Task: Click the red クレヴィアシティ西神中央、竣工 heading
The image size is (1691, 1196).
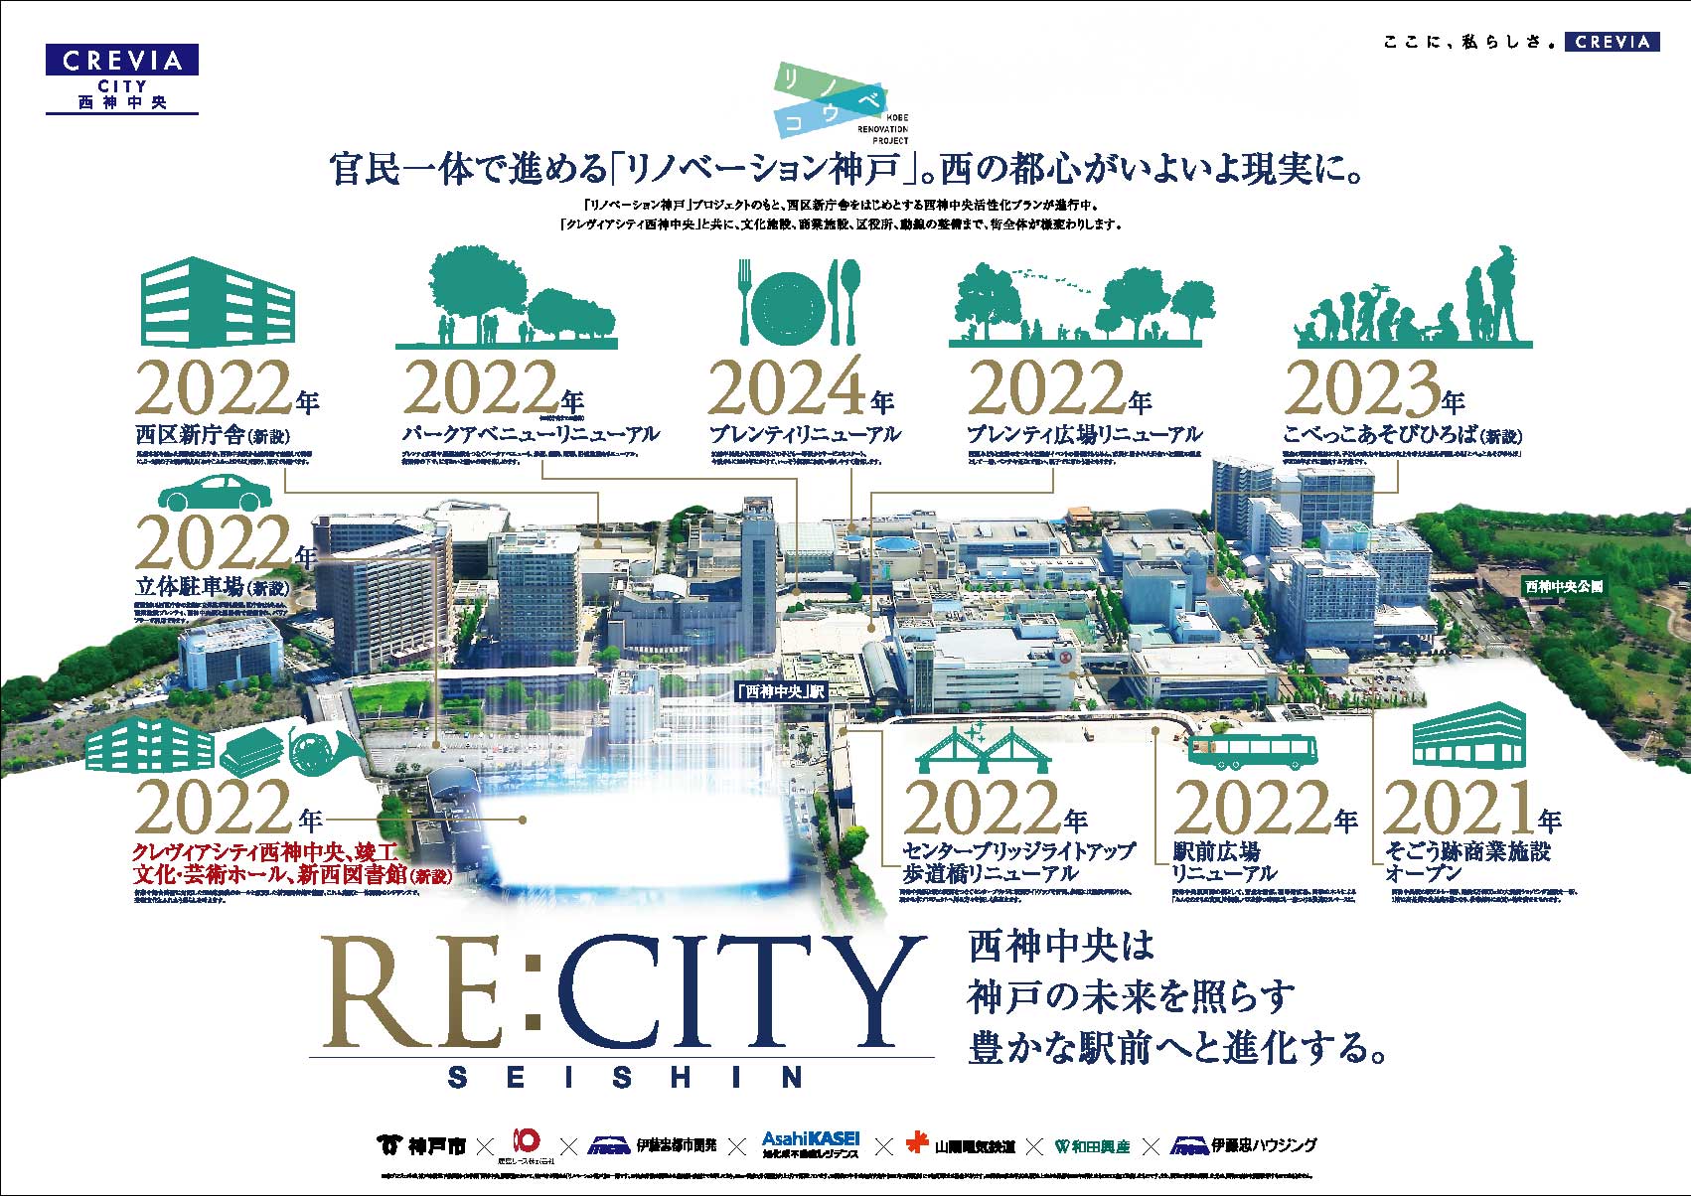Action: coord(266,852)
